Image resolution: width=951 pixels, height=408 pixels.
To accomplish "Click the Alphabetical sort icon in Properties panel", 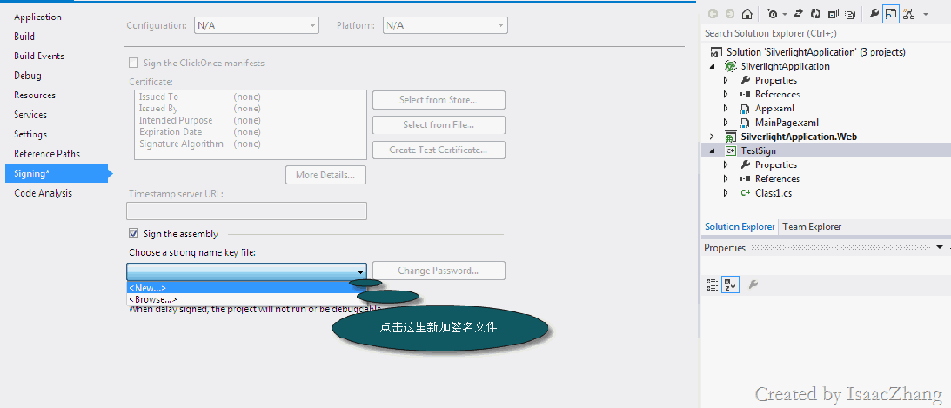I will click(730, 284).
